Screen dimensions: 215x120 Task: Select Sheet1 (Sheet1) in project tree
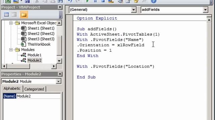click(41, 28)
